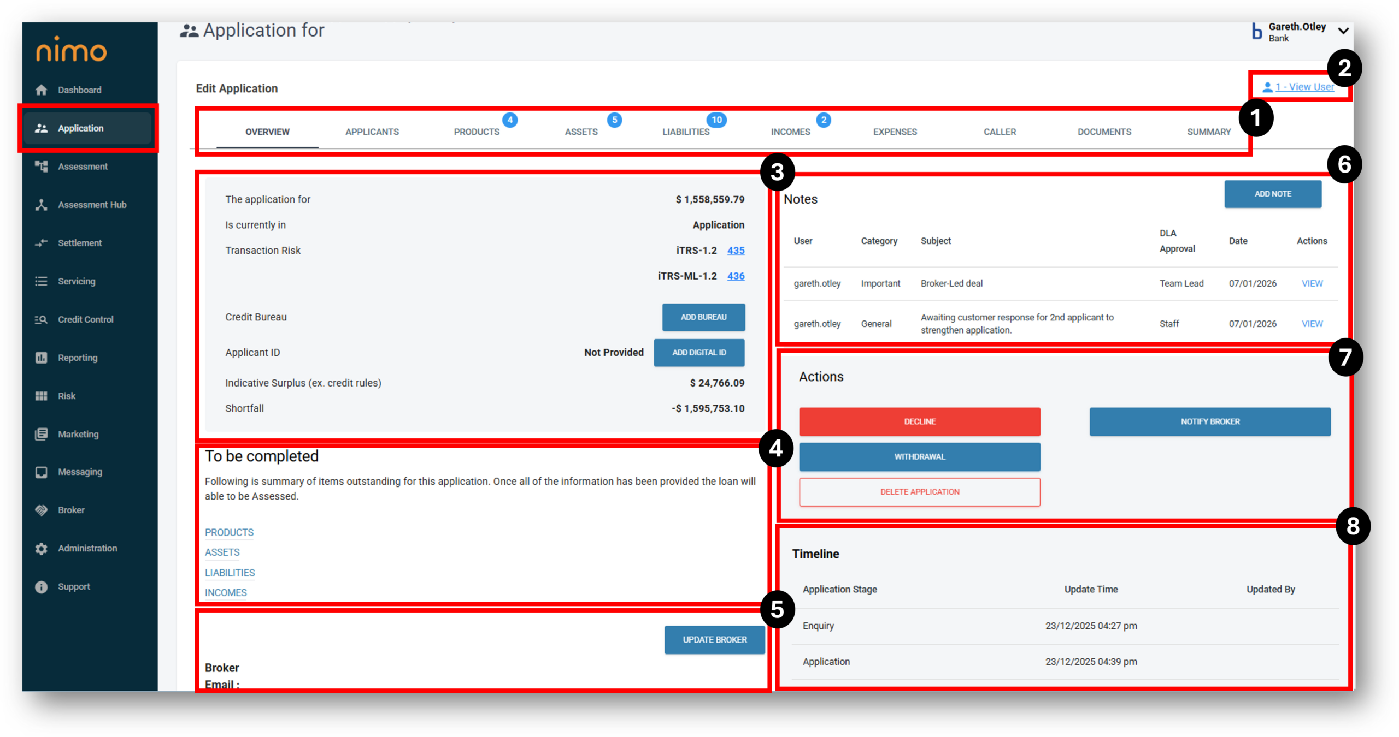Click the Dashboard home icon
This screenshot has width=1399, height=737.
pyautogui.click(x=42, y=90)
